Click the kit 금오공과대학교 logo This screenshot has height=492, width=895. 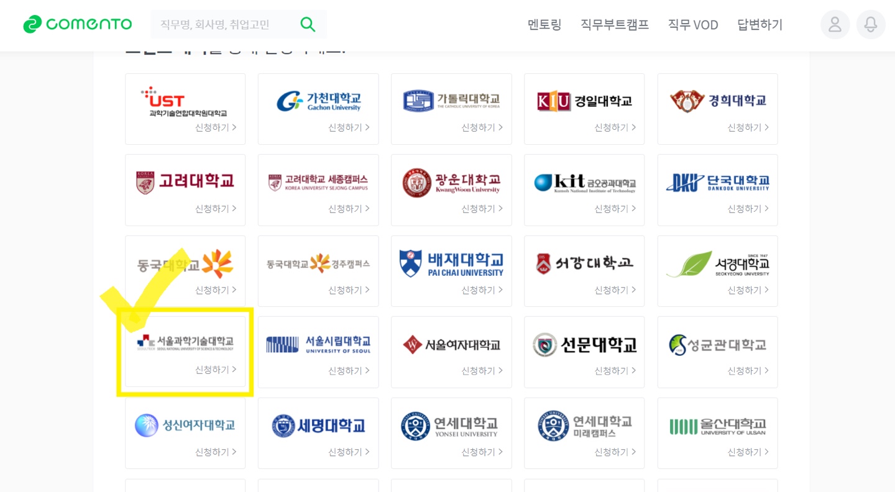(585, 183)
